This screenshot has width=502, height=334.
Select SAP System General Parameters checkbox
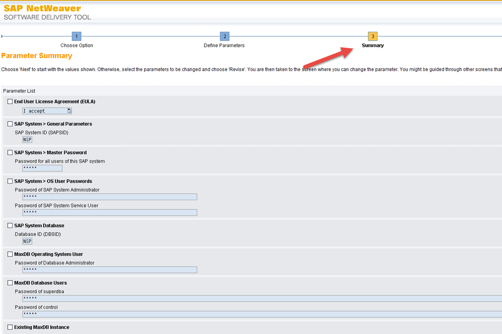[10, 124]
